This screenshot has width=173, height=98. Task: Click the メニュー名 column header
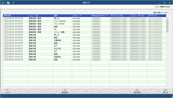40,16
